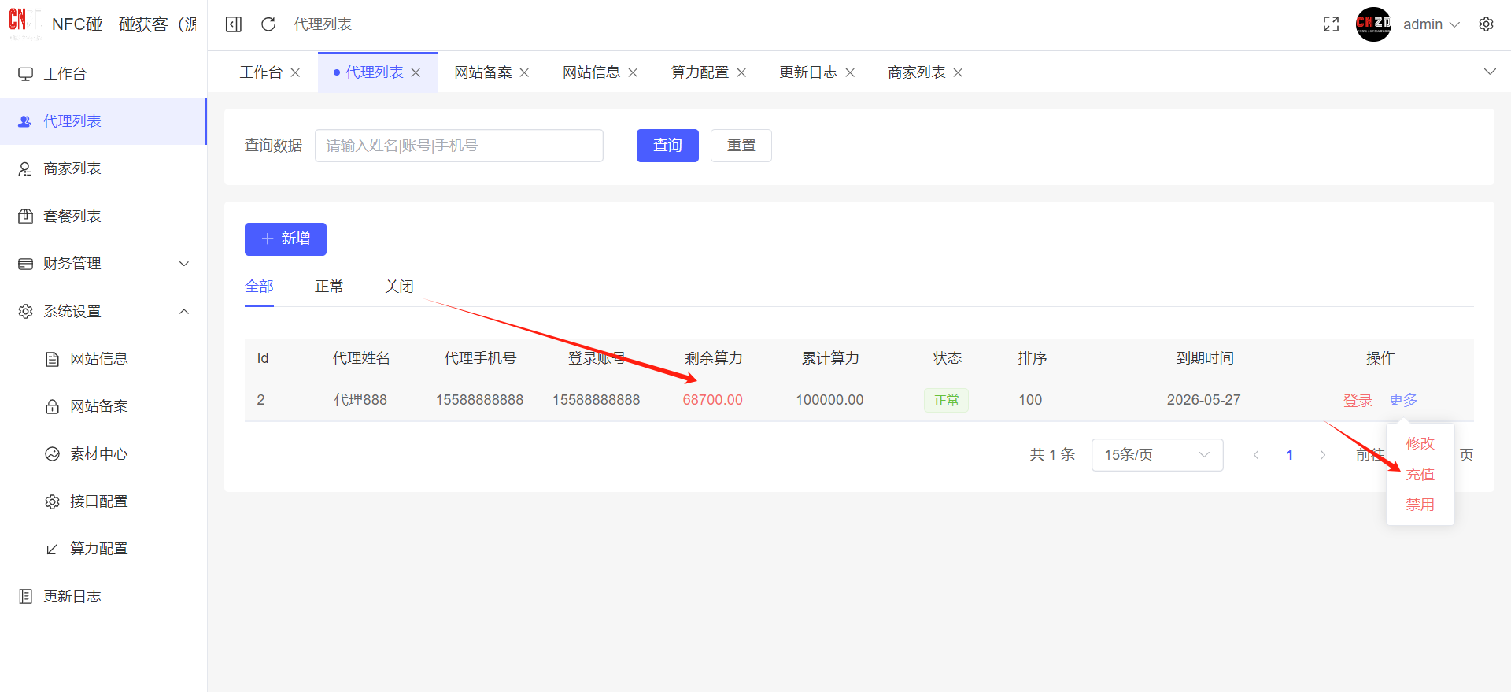Open the 15条/页 page size dropdown
This screenshot has width=1511, height=692.
coord(1156,455)
